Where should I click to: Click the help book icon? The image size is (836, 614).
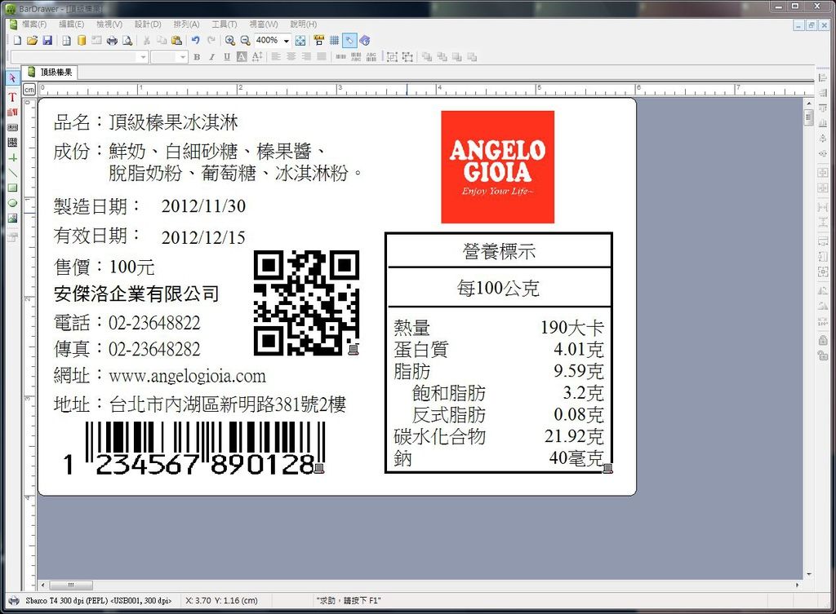(365, 41)
